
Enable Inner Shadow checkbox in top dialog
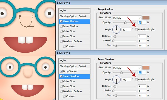pos(61,26)
